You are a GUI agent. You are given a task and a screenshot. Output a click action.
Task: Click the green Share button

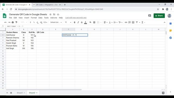(x=159, y=16)
